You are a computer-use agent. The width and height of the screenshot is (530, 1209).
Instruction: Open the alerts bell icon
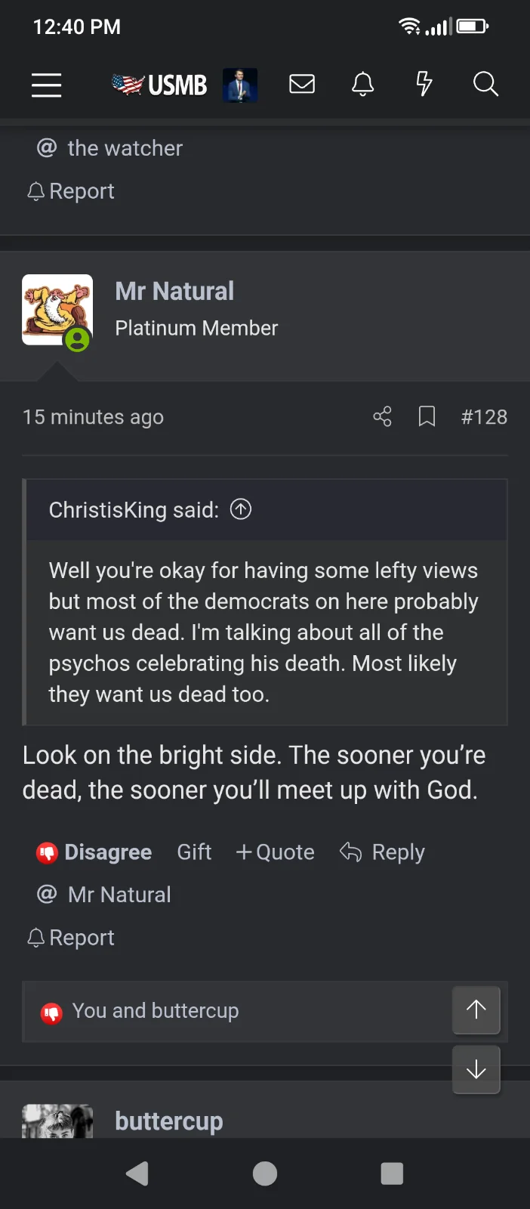[x=363, y=84]
